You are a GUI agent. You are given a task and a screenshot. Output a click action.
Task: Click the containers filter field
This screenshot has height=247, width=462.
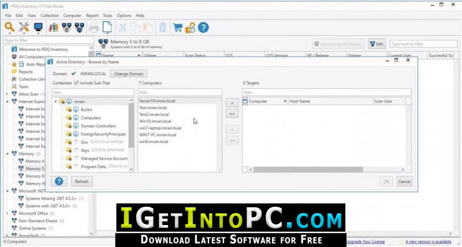pyautogui.click(x=92, y=92)
